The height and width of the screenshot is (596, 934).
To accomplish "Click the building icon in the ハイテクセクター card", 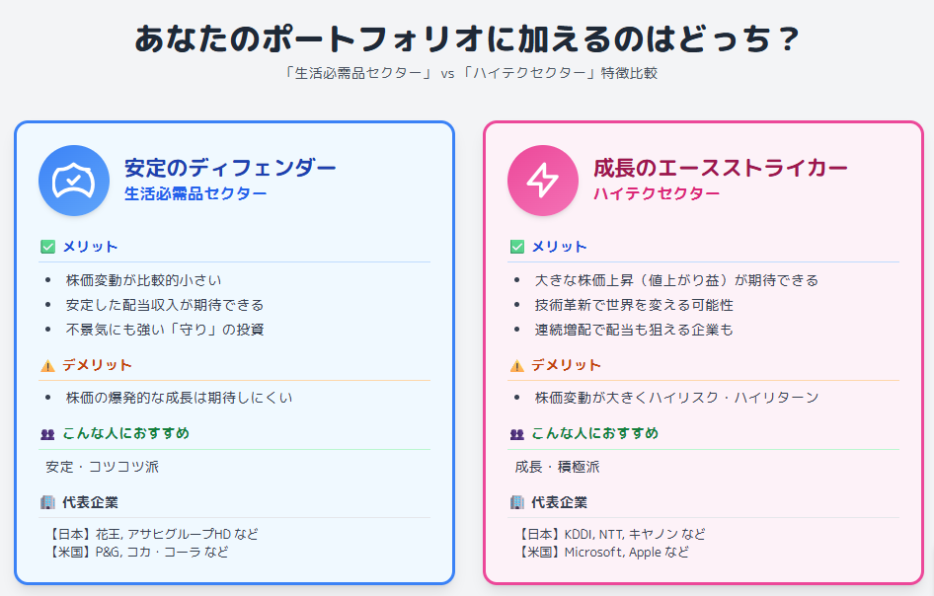I will [x=516, y=502].
